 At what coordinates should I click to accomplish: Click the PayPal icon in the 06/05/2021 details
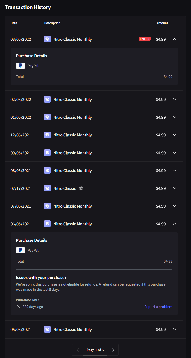click(20, 250)
